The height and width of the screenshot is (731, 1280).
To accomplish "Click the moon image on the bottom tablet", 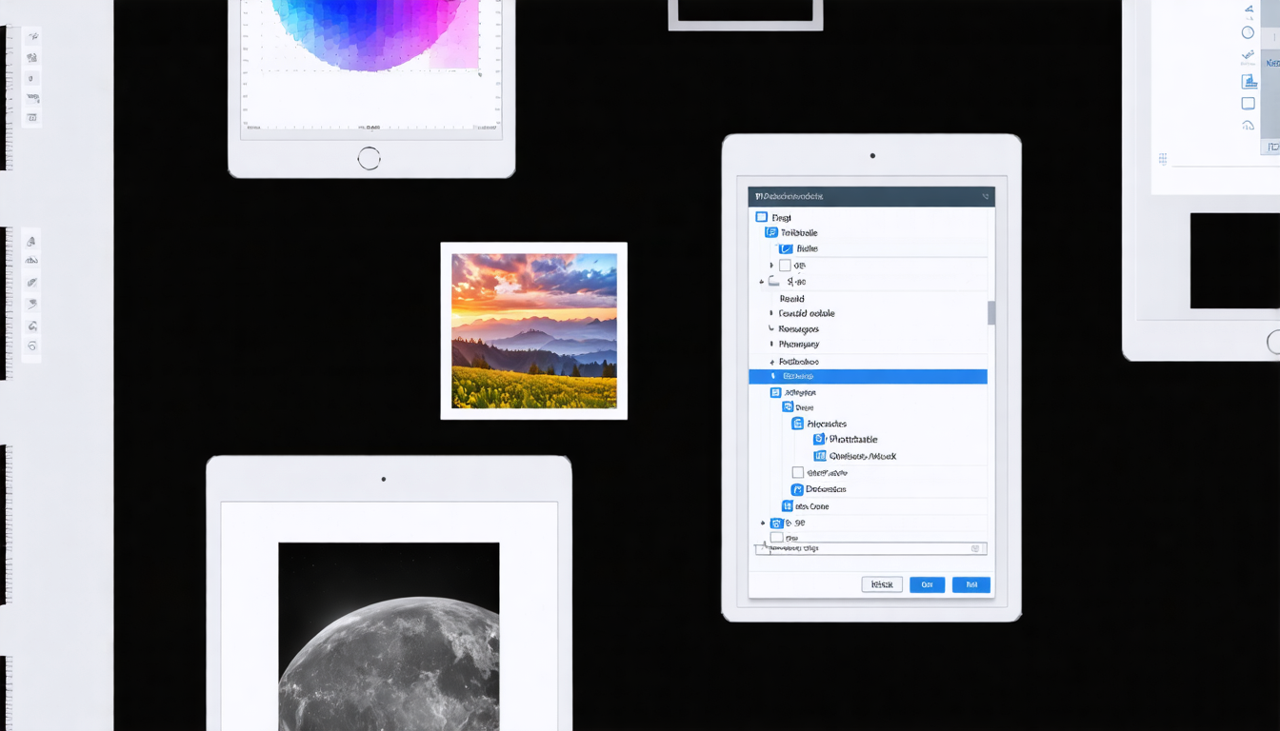I will coord(389,636).
